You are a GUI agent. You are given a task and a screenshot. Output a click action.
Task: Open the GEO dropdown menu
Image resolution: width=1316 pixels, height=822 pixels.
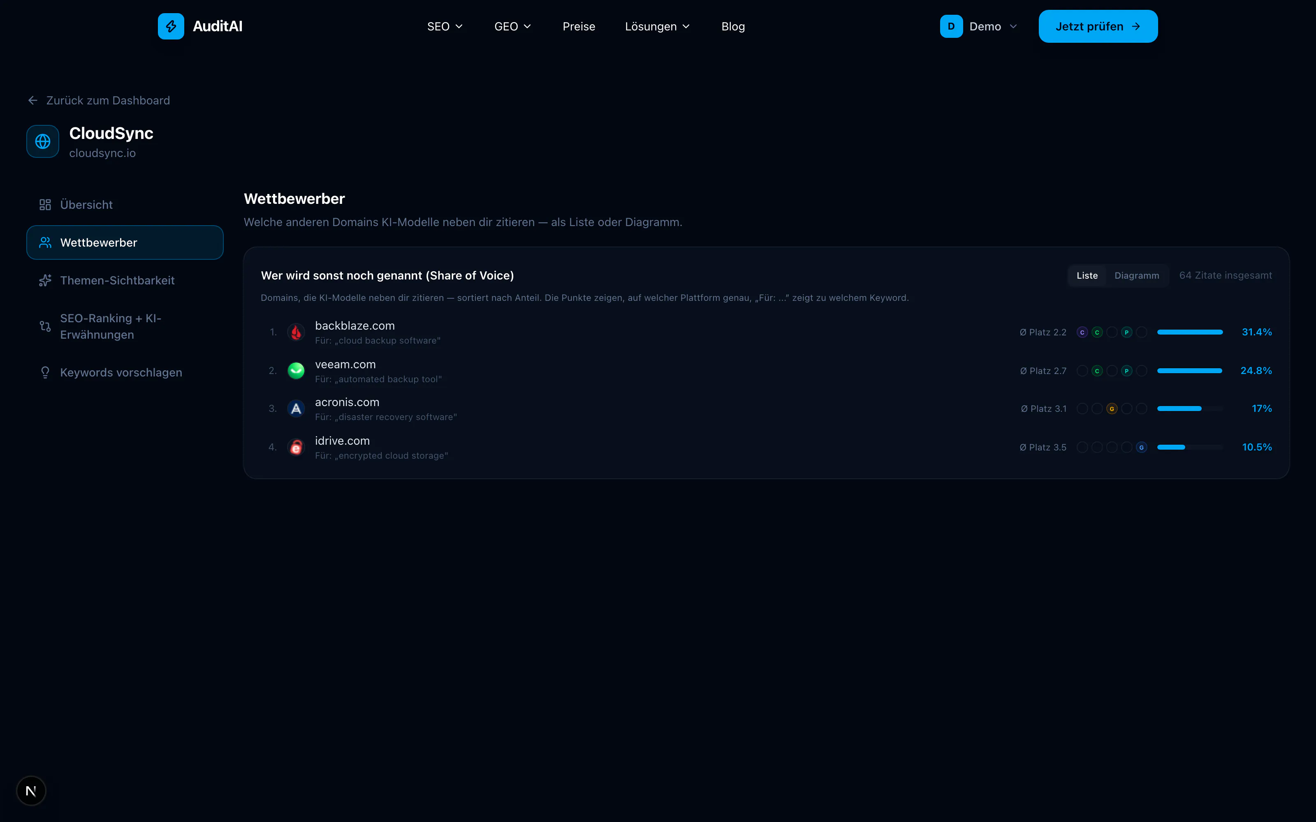click(512, 26)
